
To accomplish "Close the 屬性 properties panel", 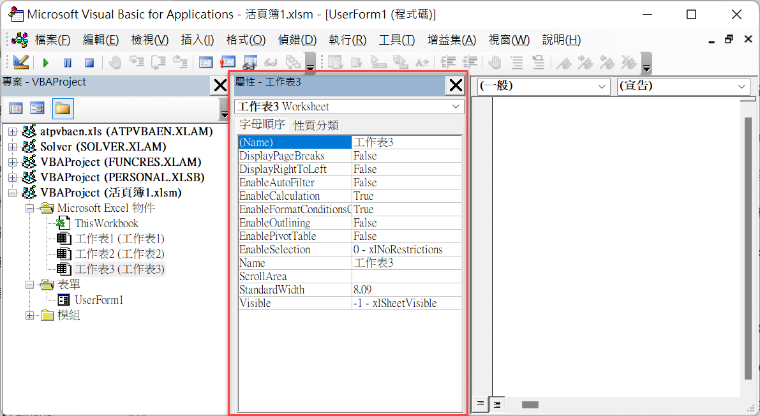I will [x=456, y=86].
